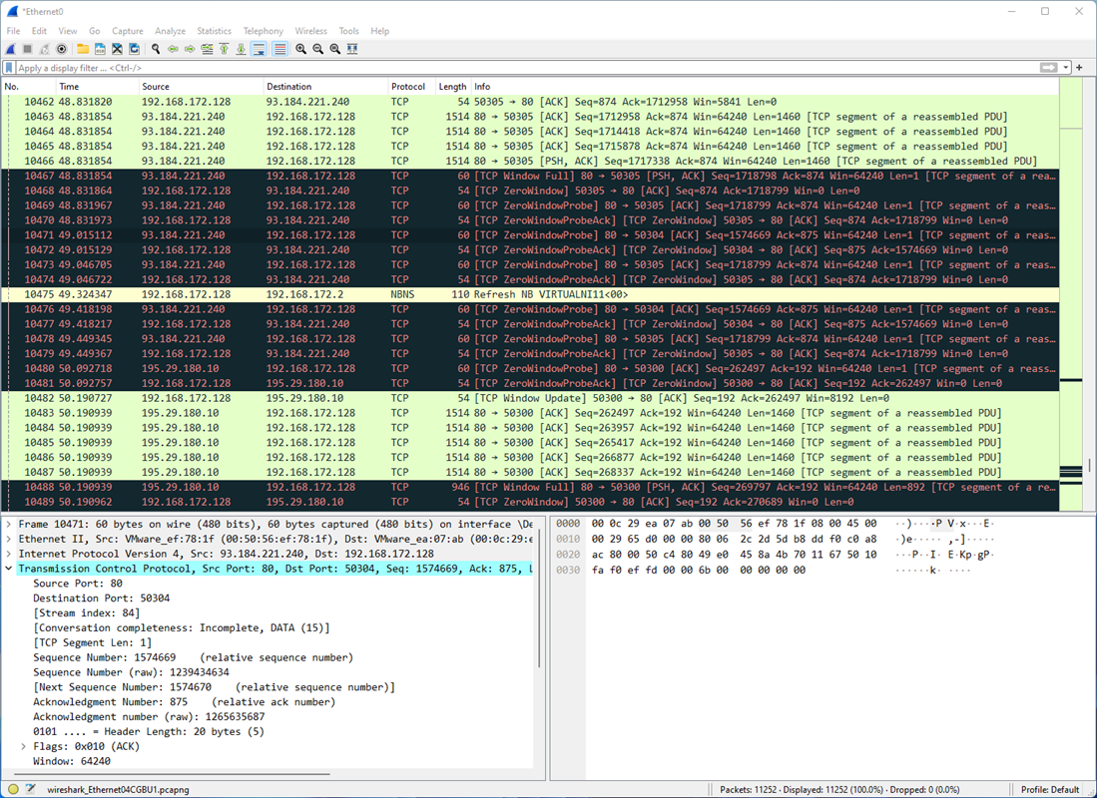Open the View menu
The width and height of the screenshot is (1097, 798).
(x=68, y=31)
